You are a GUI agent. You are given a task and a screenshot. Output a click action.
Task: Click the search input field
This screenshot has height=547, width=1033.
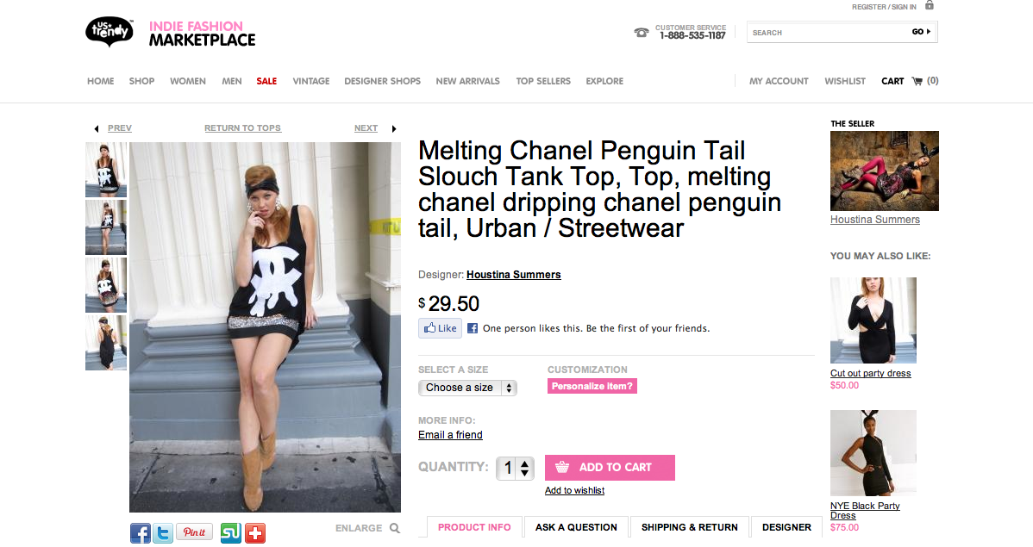828,32
